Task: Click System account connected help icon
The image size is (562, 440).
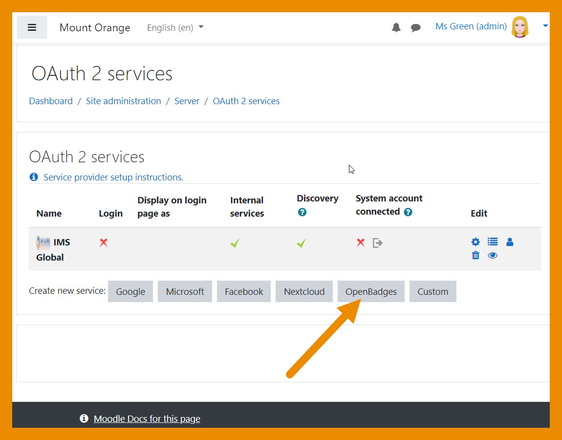Action: (x=408, y=212)
